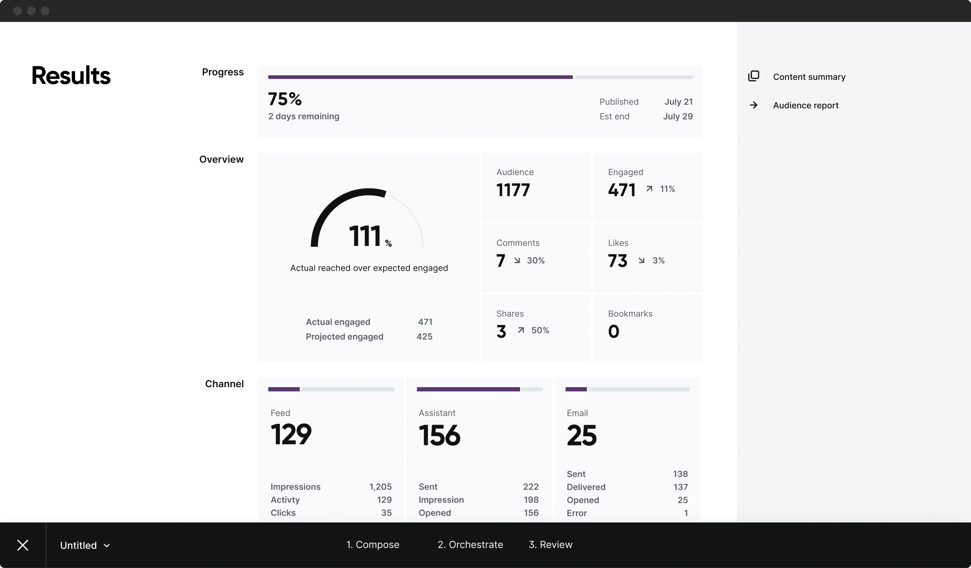Click the Published July 21 date

[679, 101]
